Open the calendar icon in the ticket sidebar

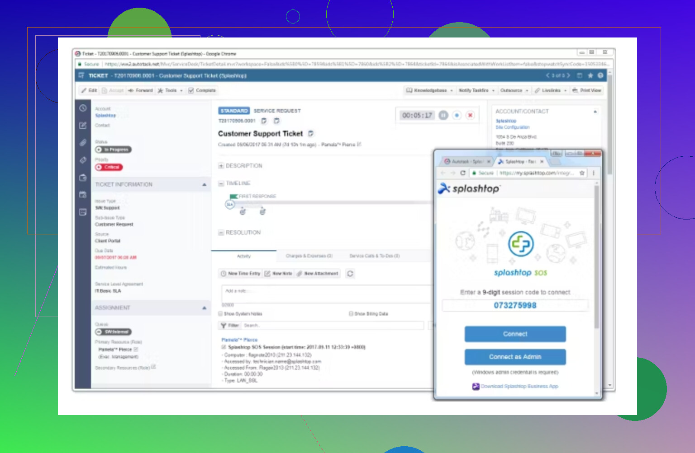pyautogui.click(x=83, y=195)
